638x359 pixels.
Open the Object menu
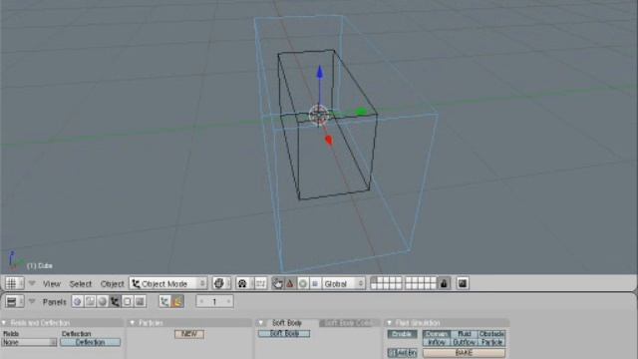pos(112,283)
